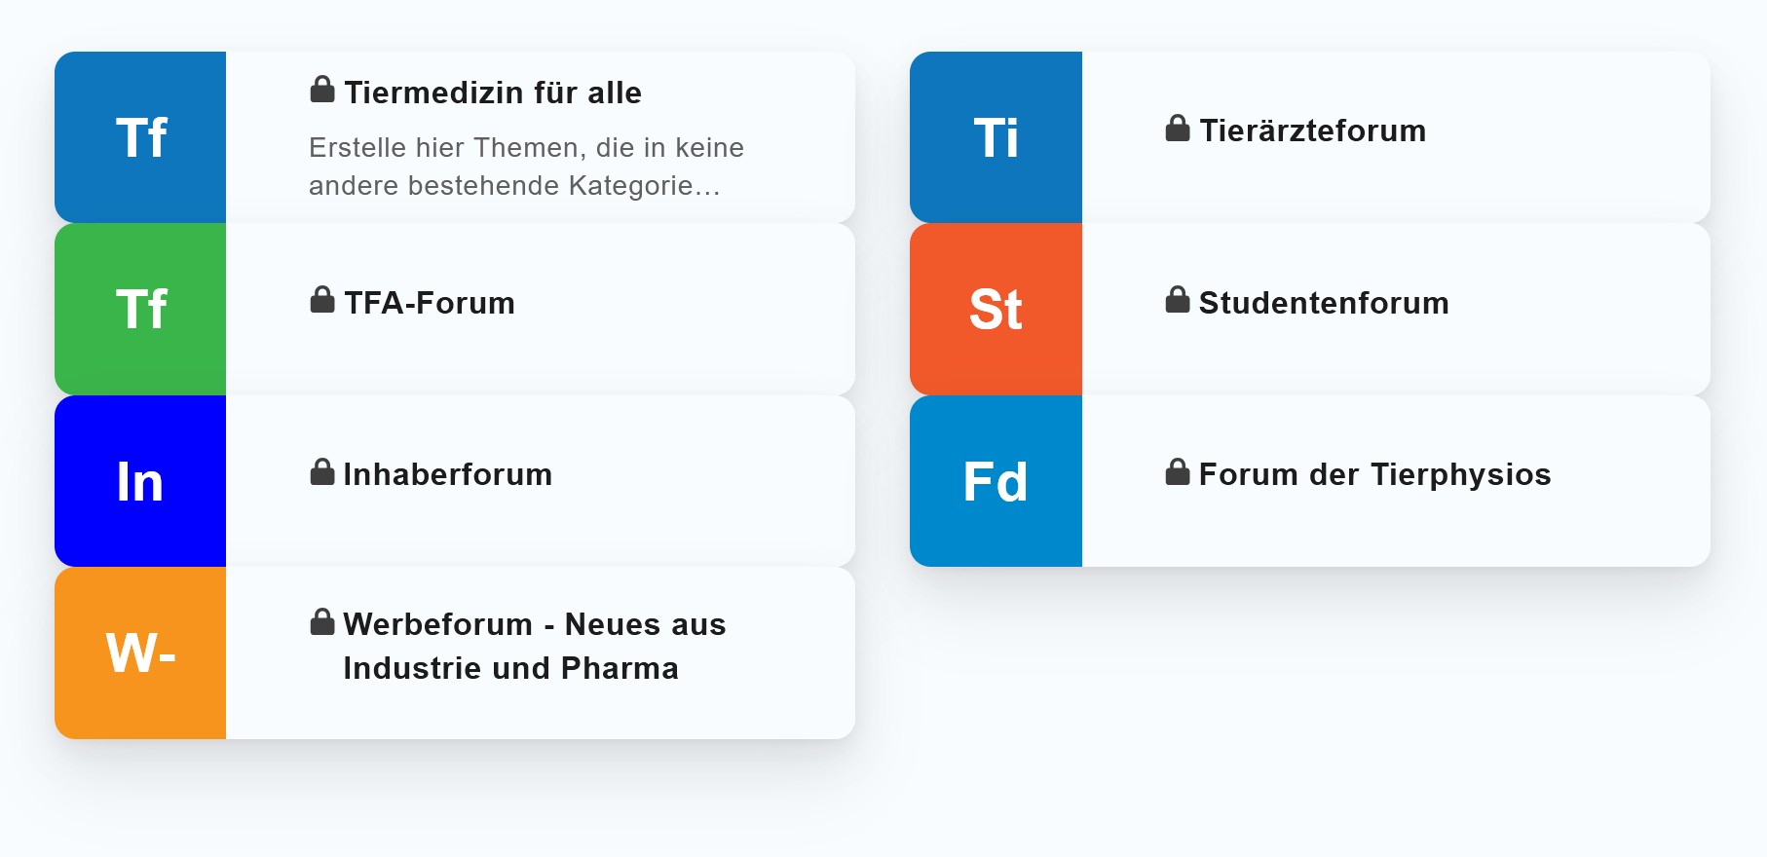The height and width of the screenshot is (857, 1767).
Task: Click the orange W- category badge
Action: [140, 652]
